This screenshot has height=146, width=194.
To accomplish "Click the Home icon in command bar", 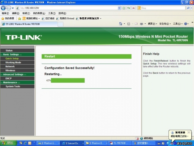I will coord(121,24).
